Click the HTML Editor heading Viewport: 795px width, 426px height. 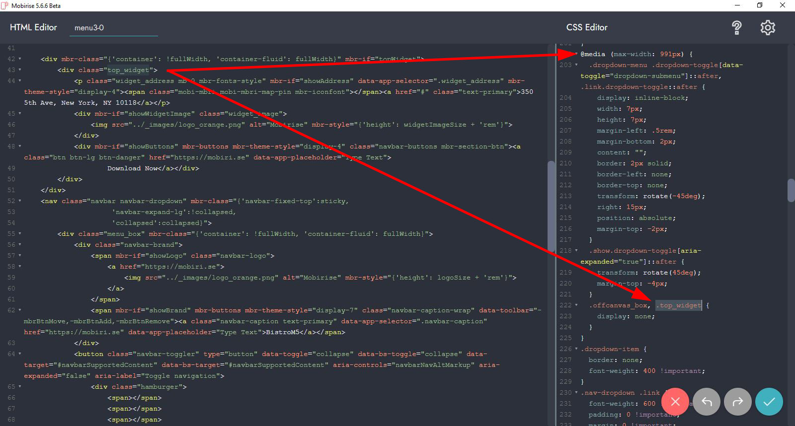tap(33, 27)
